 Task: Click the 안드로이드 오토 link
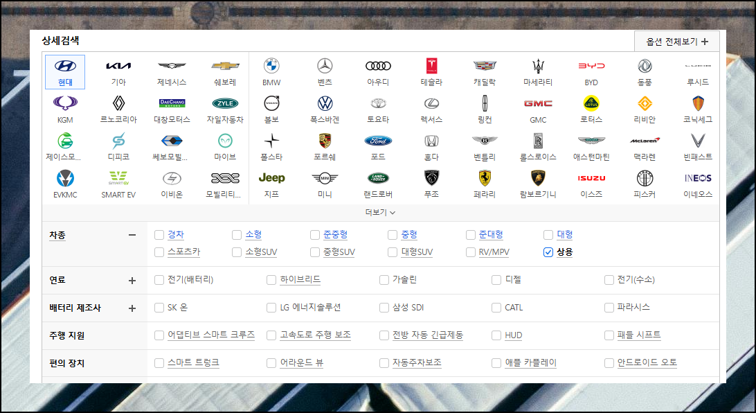click(x=647, y=362)
